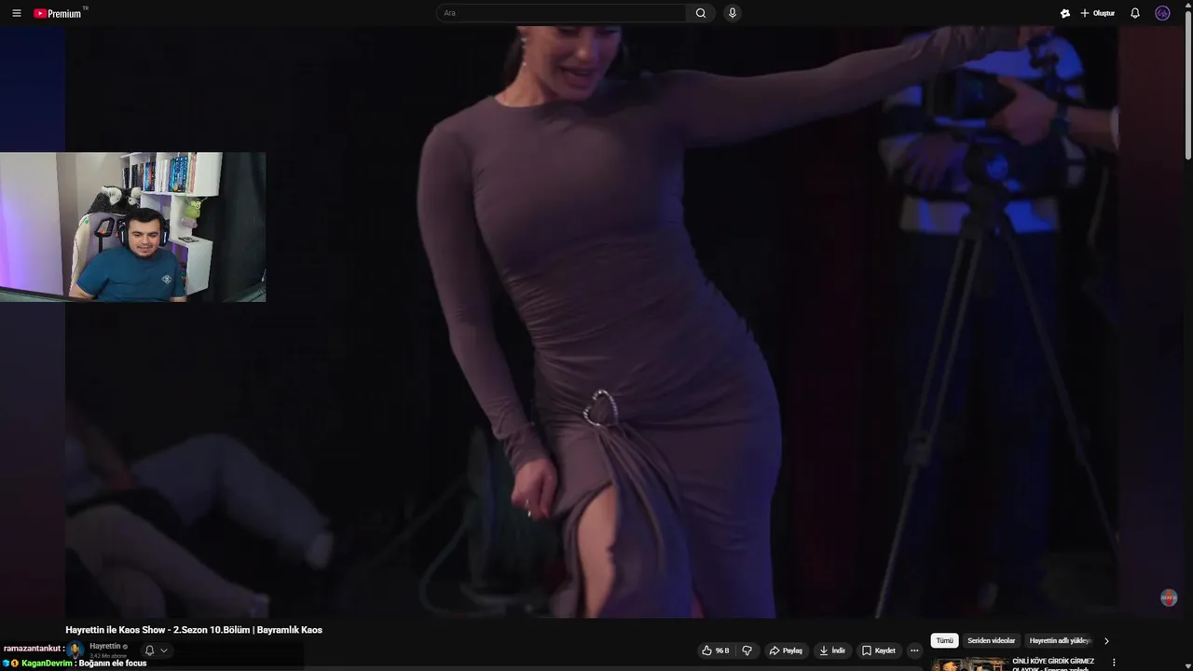Select the streamer webcam overlay
Image resolution: width=1193 pixels, height=671 pixels.
click(132, 226)
